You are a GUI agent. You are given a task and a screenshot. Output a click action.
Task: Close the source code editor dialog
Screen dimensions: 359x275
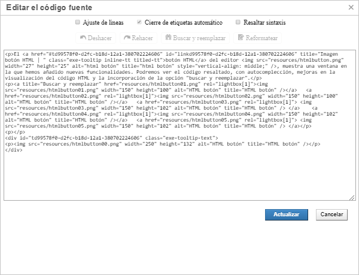click(x=350, y=7)
